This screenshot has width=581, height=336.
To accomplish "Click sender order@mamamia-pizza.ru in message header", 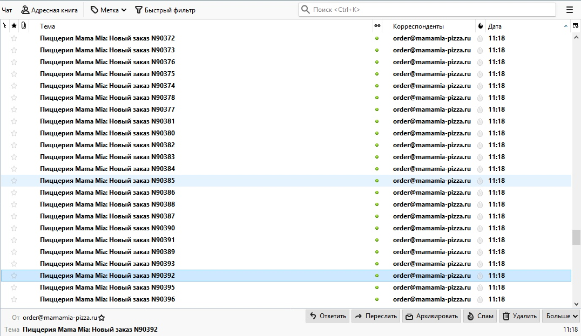I will pos(59,318).
